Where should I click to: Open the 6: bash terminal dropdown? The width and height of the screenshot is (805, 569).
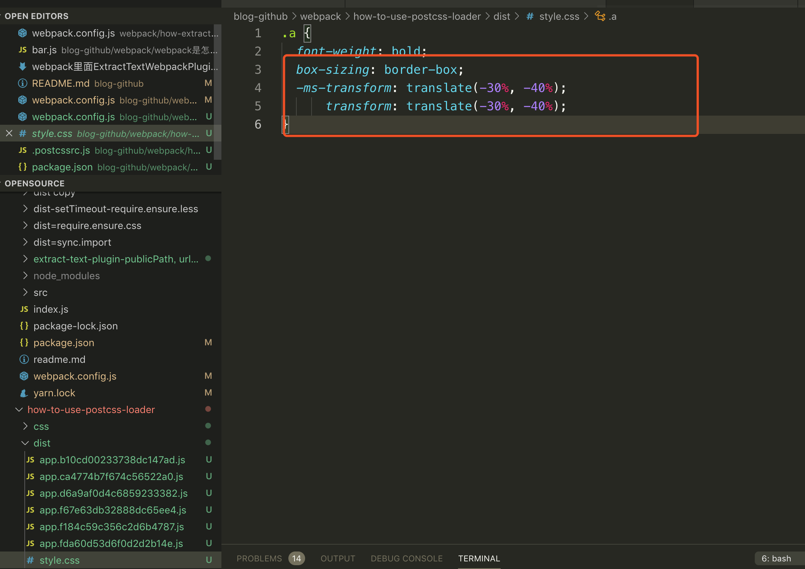776,558
